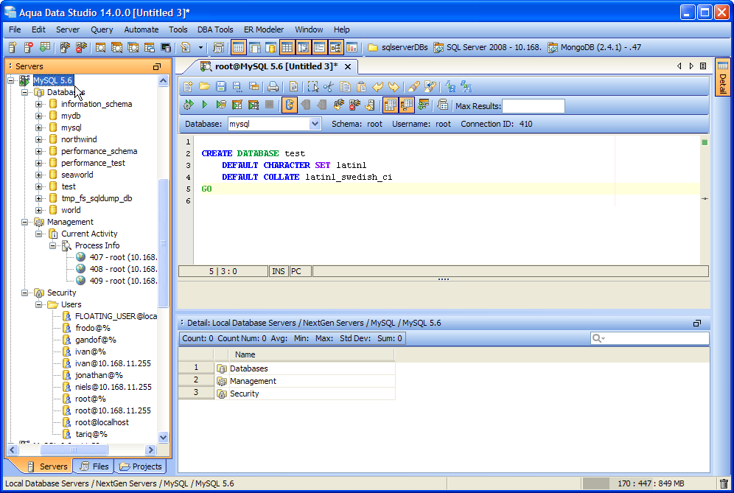Image resolution: width=734 pixels, height=493 pixels.
Task: Click the Servers tree horizontal scrollbar thumb
Action: (x=74, y=450)
